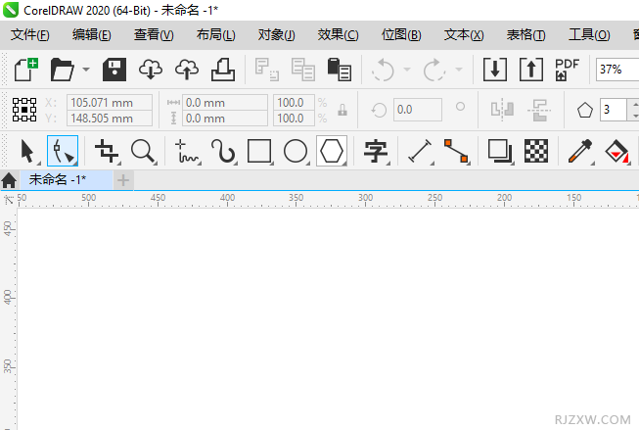This screenshot has width=639, height=430.
Task: Select the Rectangle tool
Action: pos(259,152)
